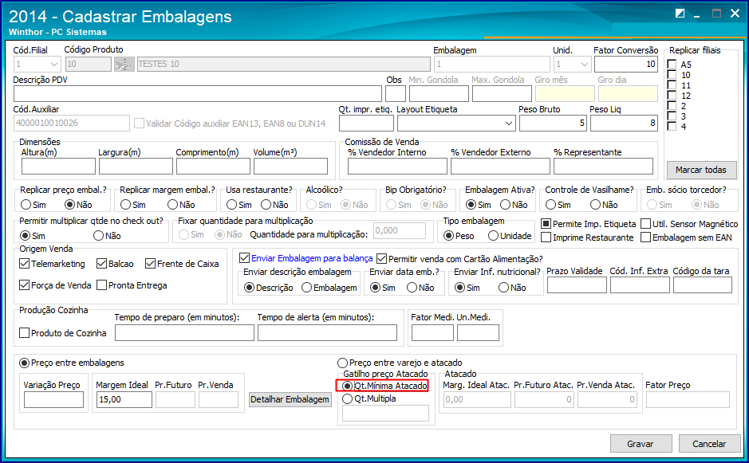Image resolution: width=749 pixels, height=463 pixels.
Task: Click the Fator Preço field
Action: [688, 399]
